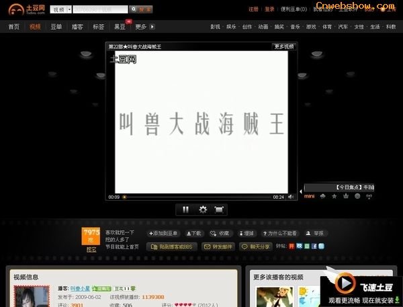Click the 添加到豆单 button
The width and height of the screenshot is (403, 307).
tap(163, 234)
